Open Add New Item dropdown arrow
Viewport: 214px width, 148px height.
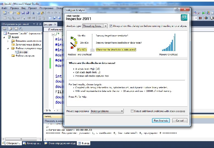pyautogui.click(x=15, y=13)
